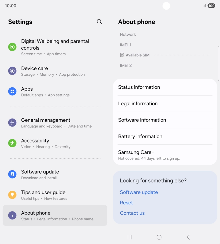Tap the About phone info icon
Viewport: 220px width, 244px height.
click(12, 215)
